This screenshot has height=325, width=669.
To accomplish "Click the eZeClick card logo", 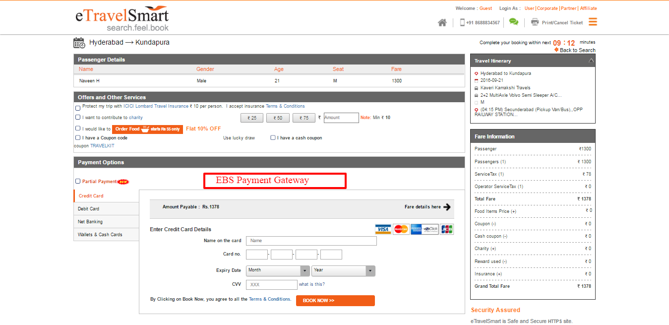I will coord(430,229).
